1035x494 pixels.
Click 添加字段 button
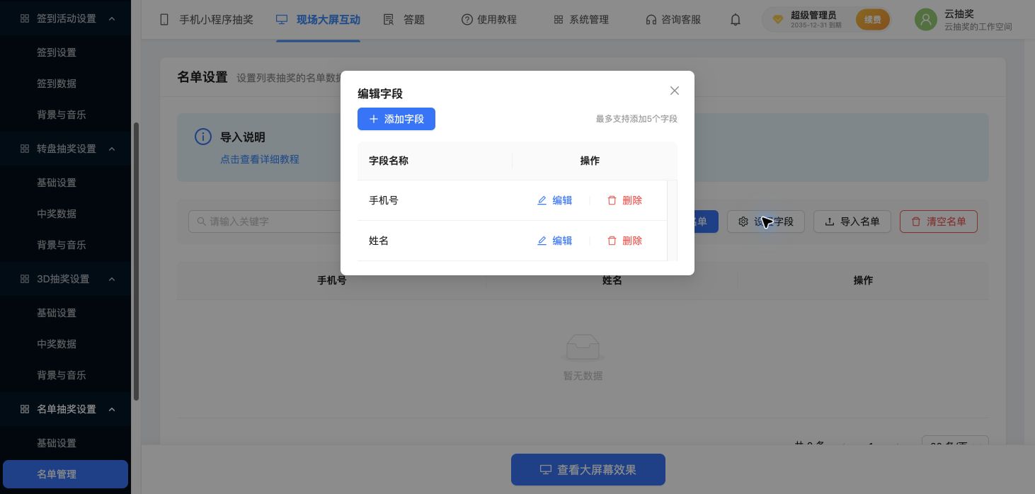(396, 119)
